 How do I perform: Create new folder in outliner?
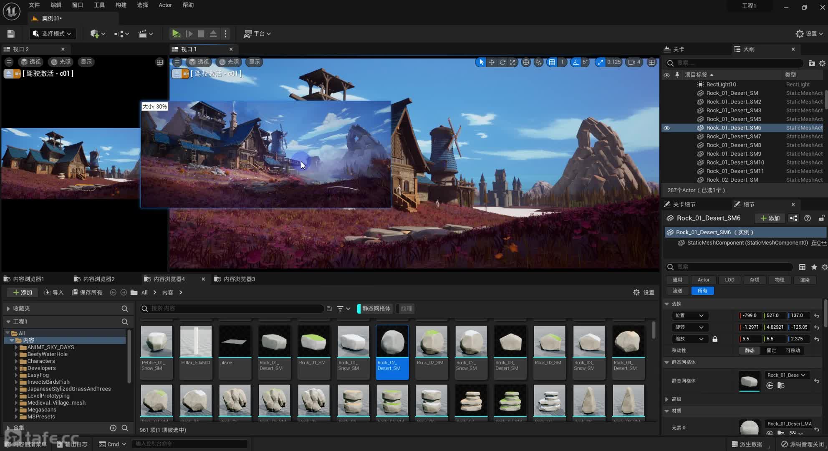(811, 63)
